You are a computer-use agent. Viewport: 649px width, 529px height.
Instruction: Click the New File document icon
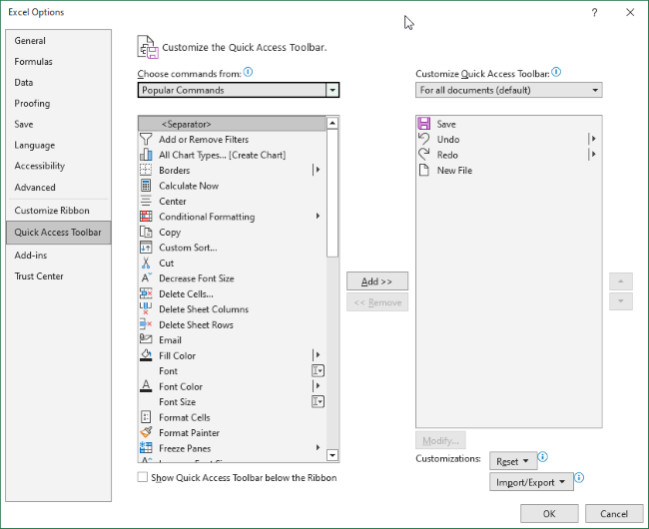[423, 171]
